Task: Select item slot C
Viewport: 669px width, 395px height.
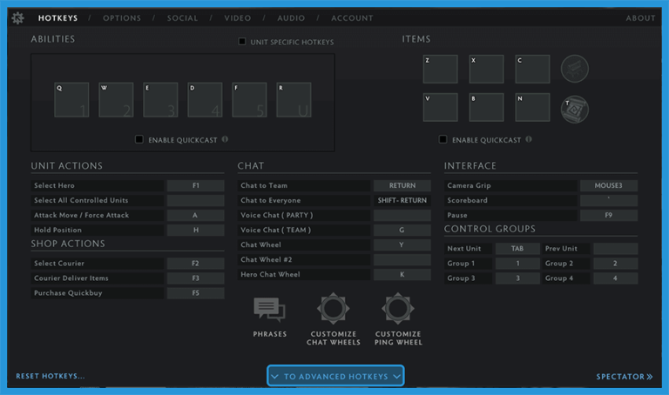Action: click(532, 69)
